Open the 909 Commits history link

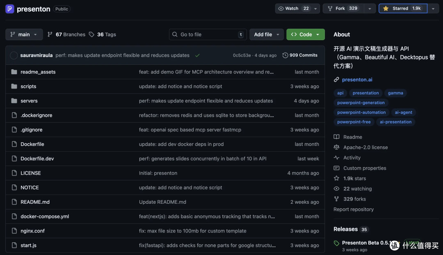point(300,55)
